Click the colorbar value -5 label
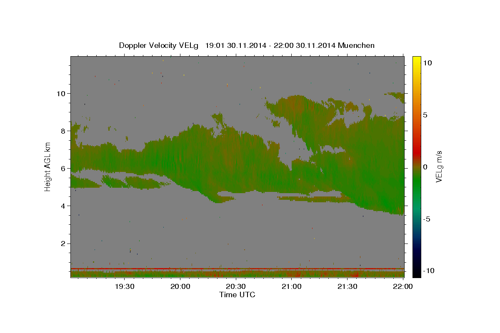Viewport: 500px width, 333px height. tap(427, 219)
